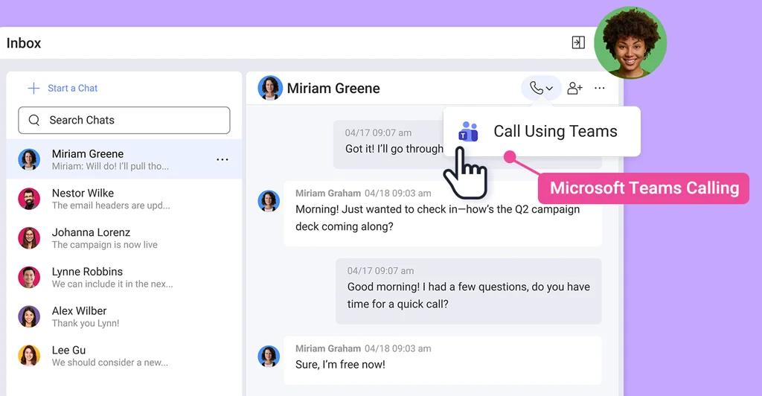Click Miriam Greene's avatar in the chat list
Screen dimensions: 762x396
coord(29,159)
